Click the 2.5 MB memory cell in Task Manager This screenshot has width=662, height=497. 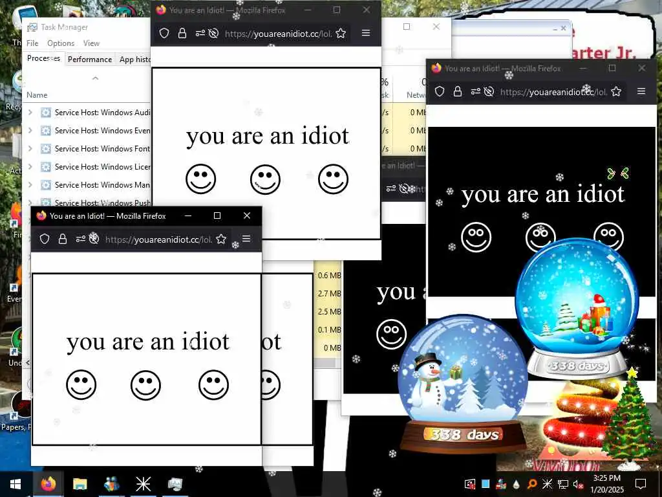coord(329,311)
